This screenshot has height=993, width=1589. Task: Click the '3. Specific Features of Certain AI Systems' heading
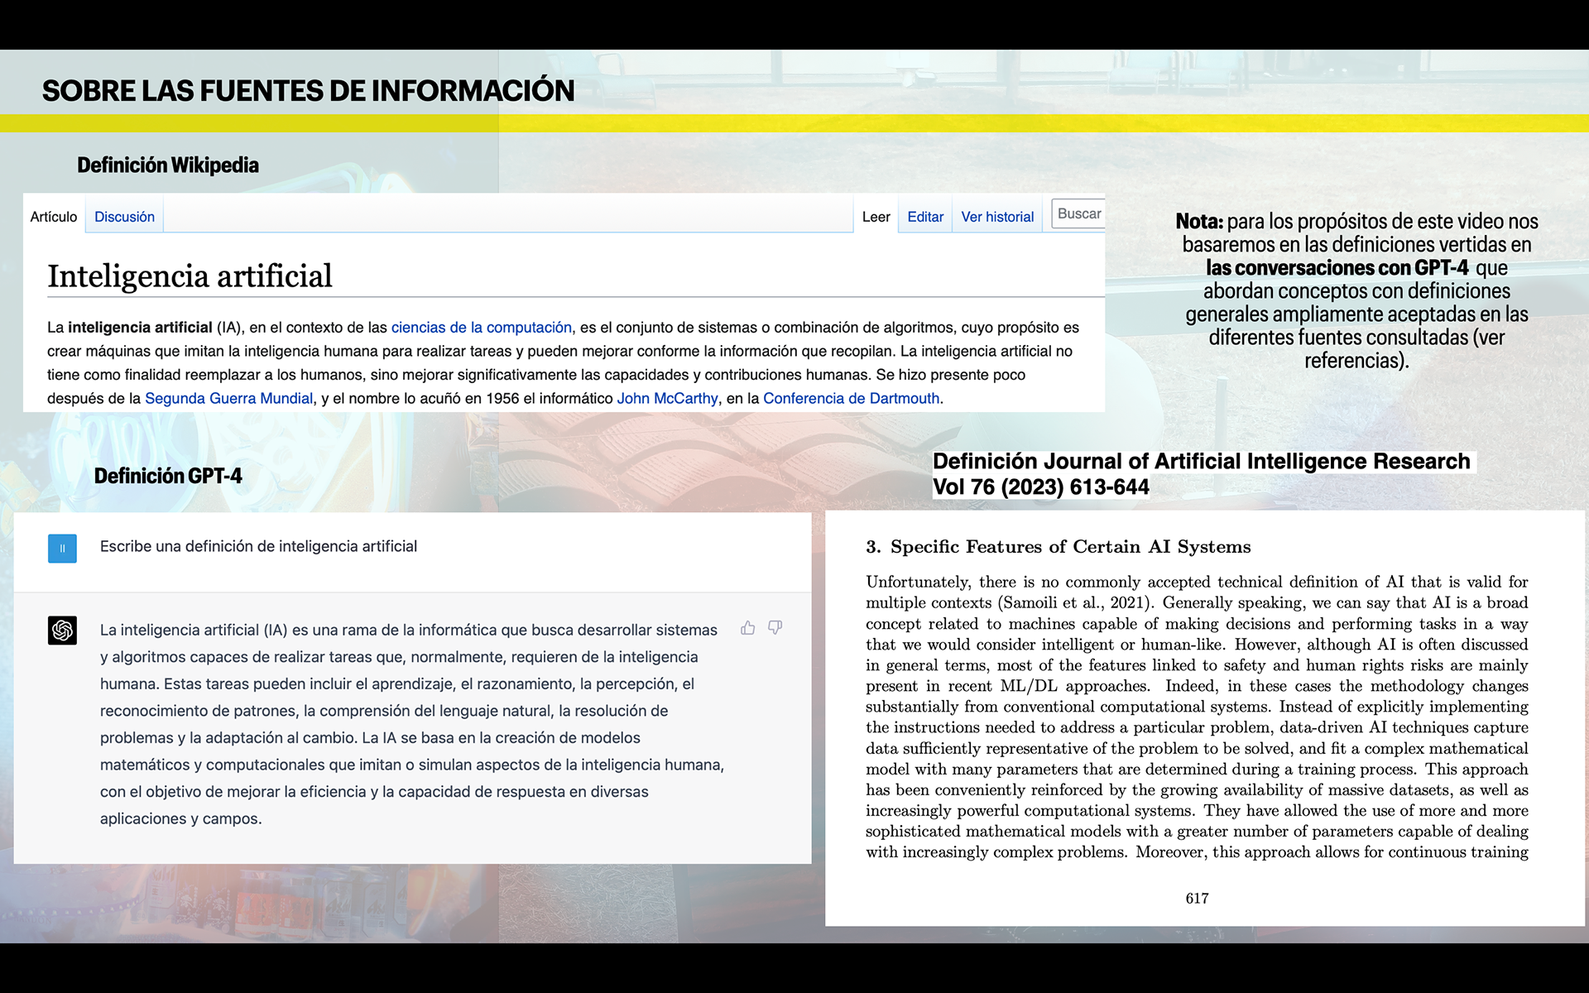(1059, 547)
